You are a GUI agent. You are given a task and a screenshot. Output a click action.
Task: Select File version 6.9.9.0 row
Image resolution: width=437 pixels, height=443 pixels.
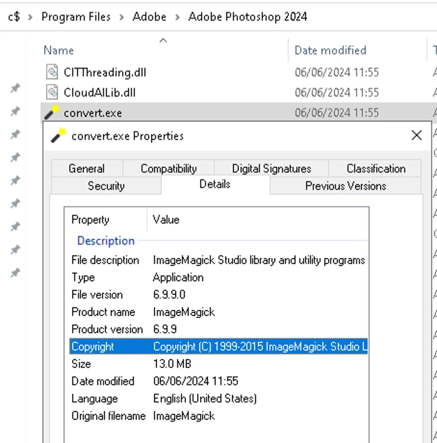point(218,295)
